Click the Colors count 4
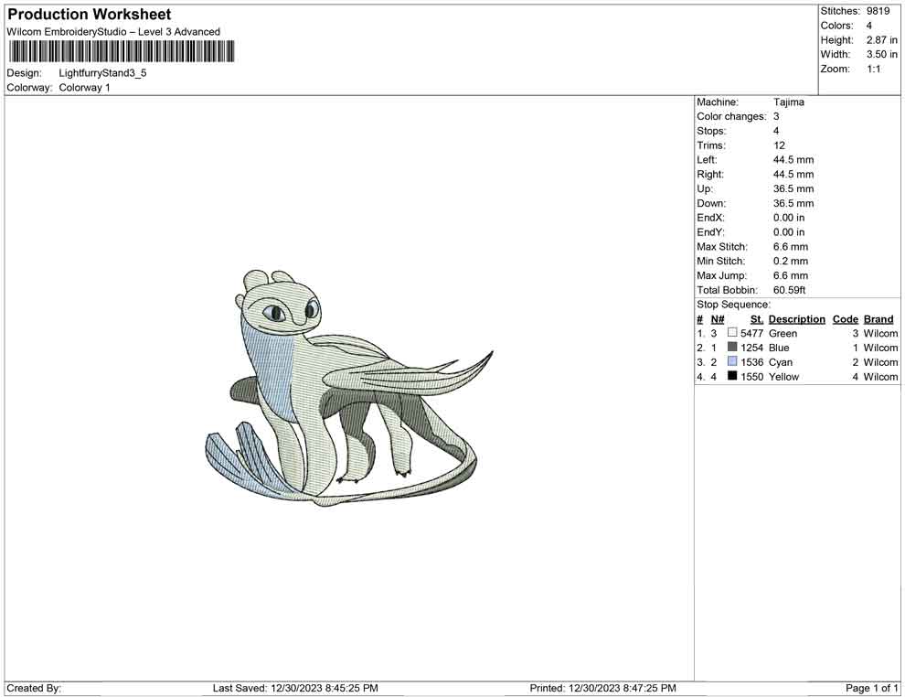Image resolution: width=905 pixels, height=697 pixels. (x=868, y=26)
